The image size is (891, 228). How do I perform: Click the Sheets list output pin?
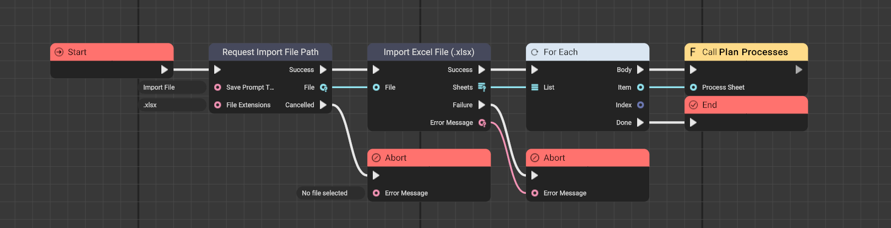pos(482,87)
